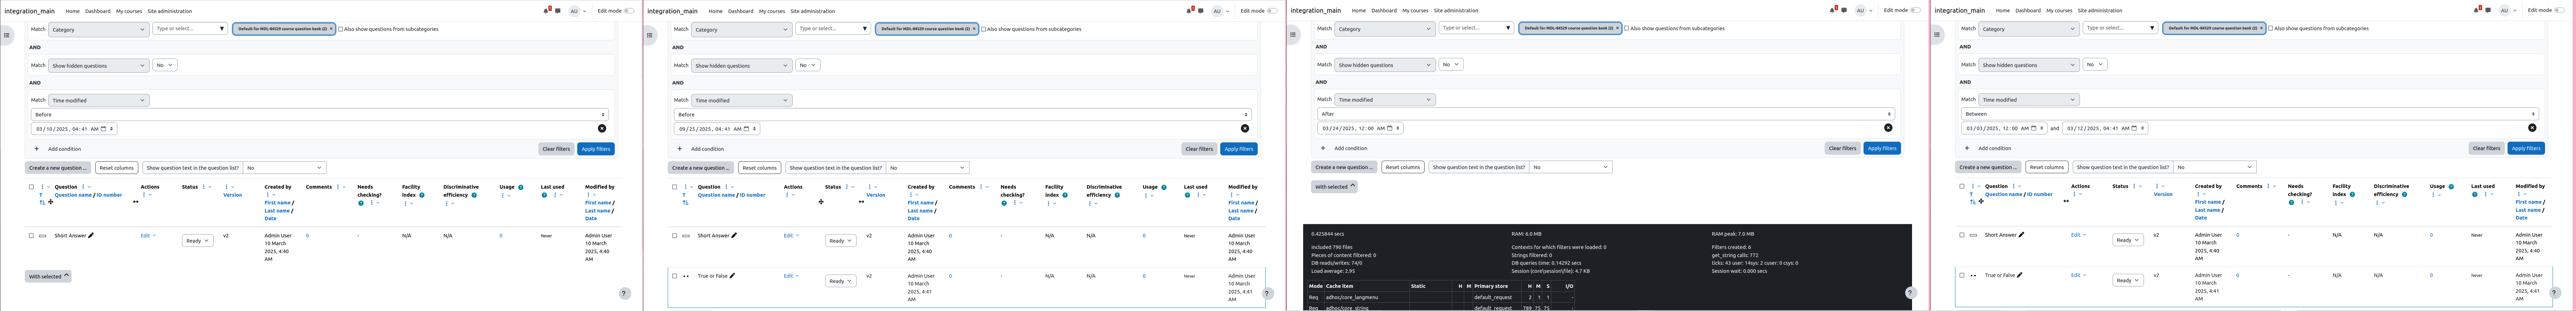Open side drawer icon in After panel
The image size is (2576, 311).
pyautogui.click(x=1293, y=35)
